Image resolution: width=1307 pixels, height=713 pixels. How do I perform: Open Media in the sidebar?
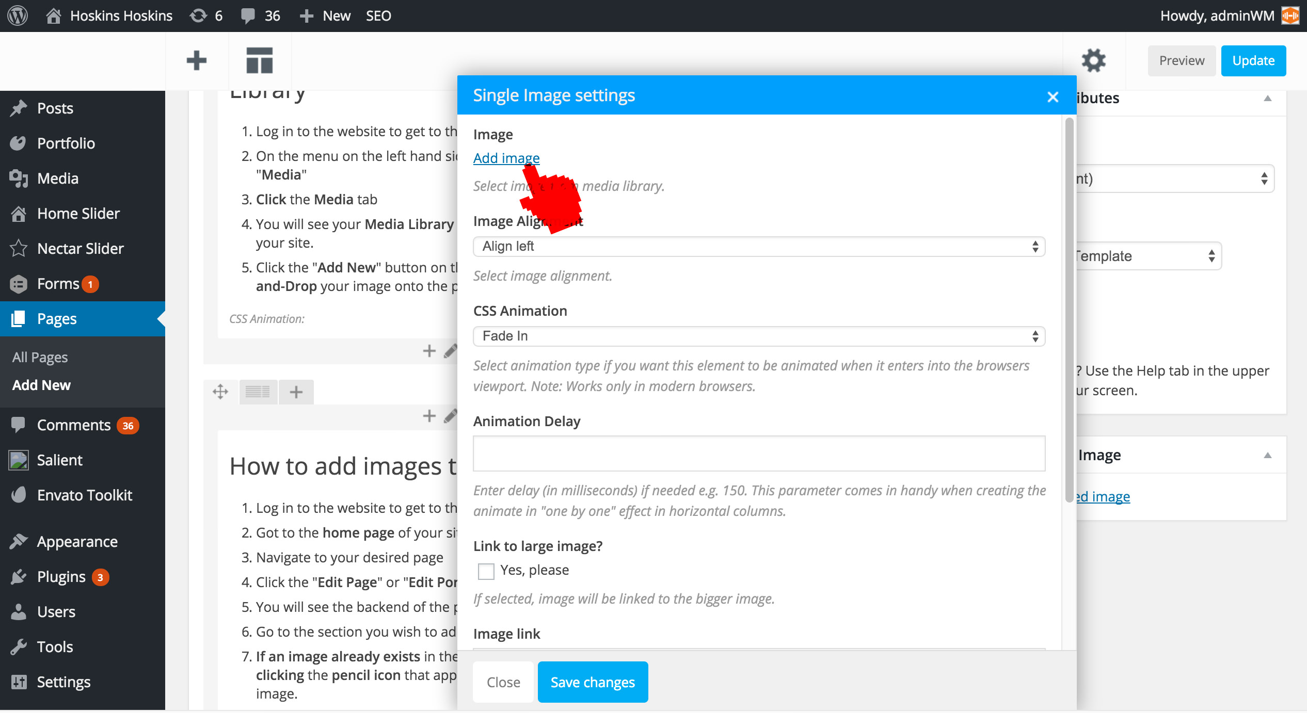[x=58, y=179]
